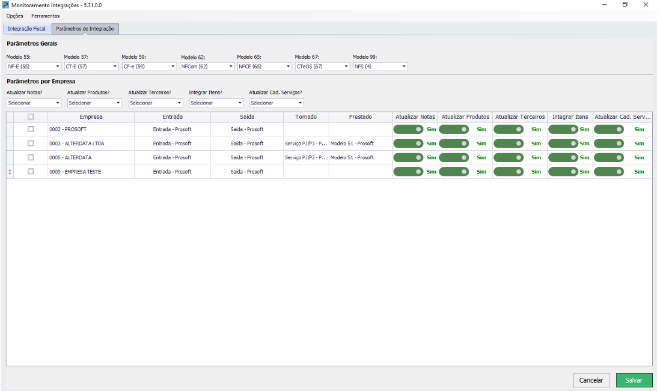Image resolution: width=657 pixels, height=391 pixels.
Task: Disable Atualizar Produtos for 0003 - ALTERDATA LTDA
Action: pyautogui.click(x=454, y=144)
